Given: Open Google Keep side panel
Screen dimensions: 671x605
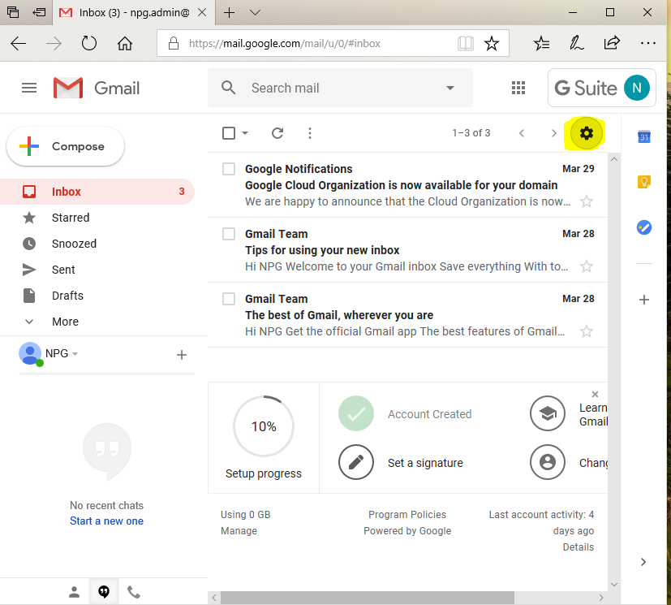Looking at the screenshot, I should tap(644, 182).
